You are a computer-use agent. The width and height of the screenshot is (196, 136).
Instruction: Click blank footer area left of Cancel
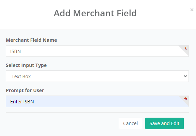click(62, 123)
